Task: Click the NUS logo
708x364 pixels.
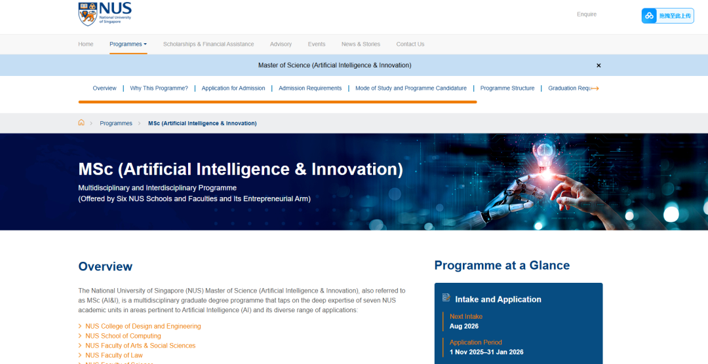Action: coord(105,14)
